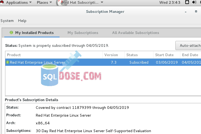
Task: Click the 03/06/2019 start date cell
Action: [x=167, y=62]
